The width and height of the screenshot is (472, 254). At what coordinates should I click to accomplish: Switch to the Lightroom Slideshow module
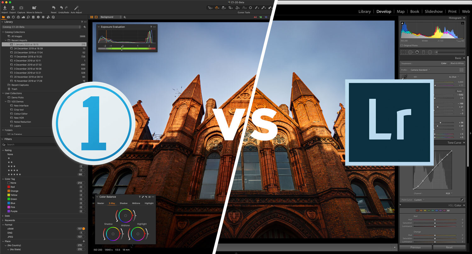pyautogui.click(x=434, y=11)
